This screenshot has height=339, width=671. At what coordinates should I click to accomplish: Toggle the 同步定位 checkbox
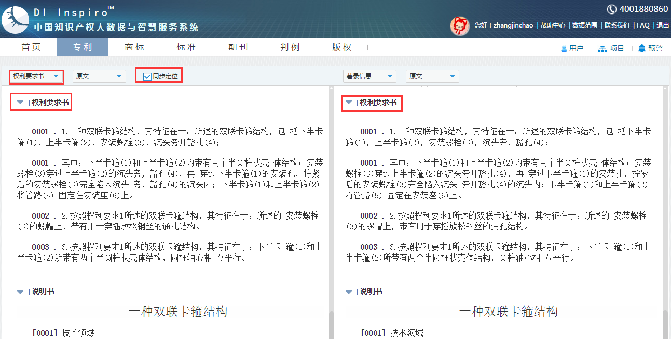(147, 76)
